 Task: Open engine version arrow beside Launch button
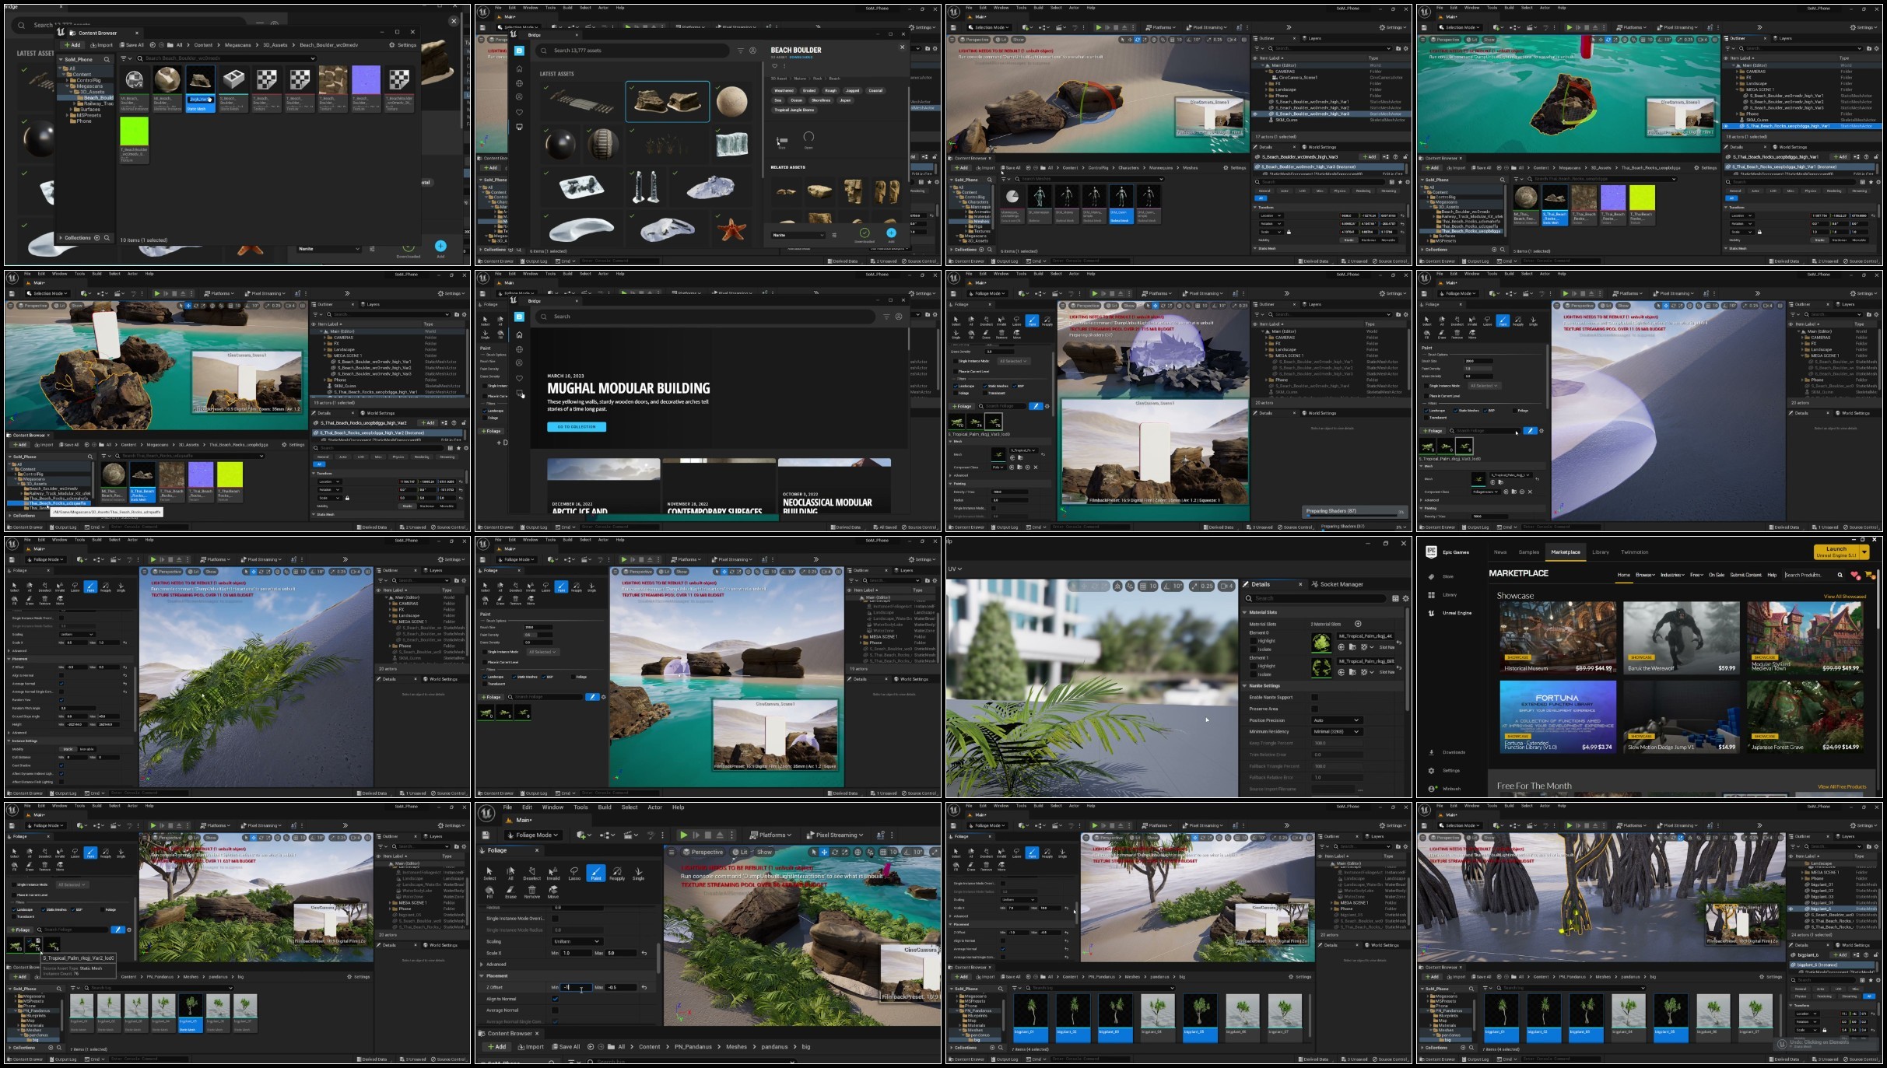pyautogui.click(x=1864, y=552)
